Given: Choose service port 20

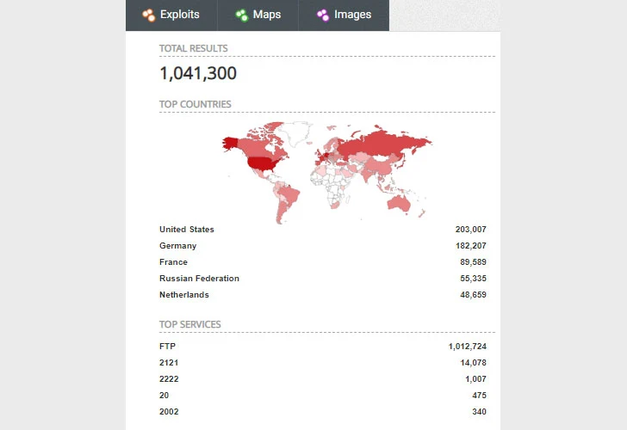Looking at the screenshot, I should coord(164,396).
